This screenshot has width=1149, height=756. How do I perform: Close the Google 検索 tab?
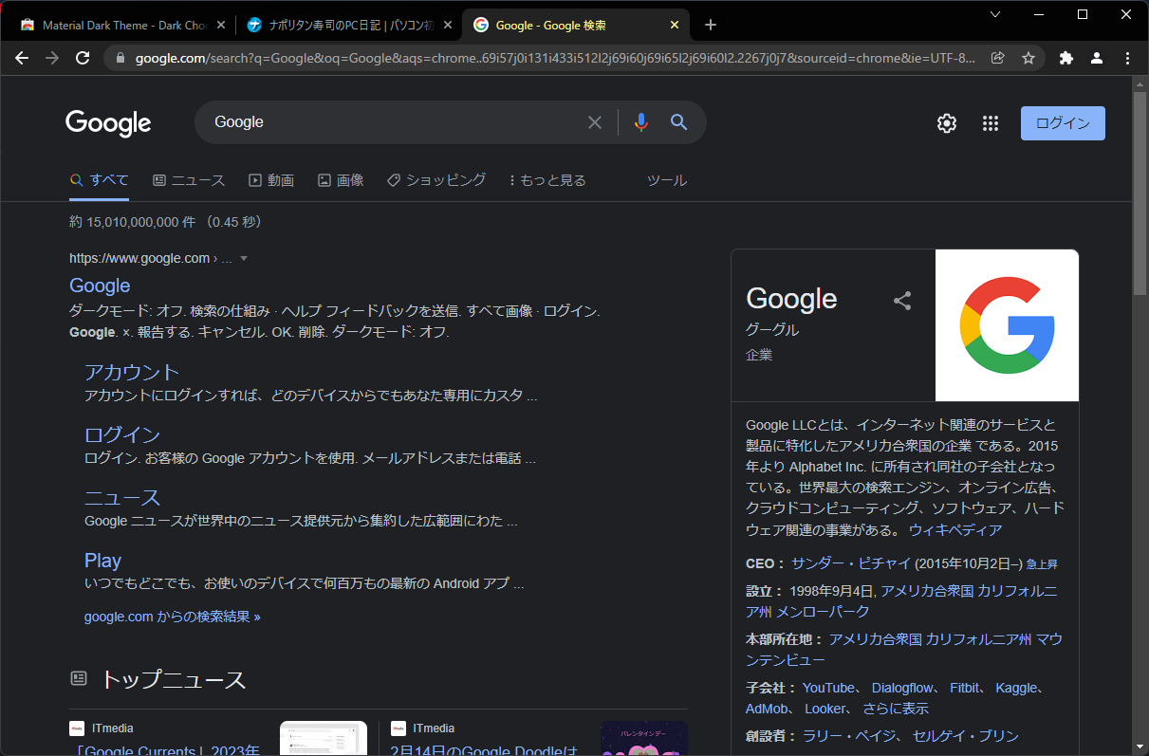(x=675, y=26)
